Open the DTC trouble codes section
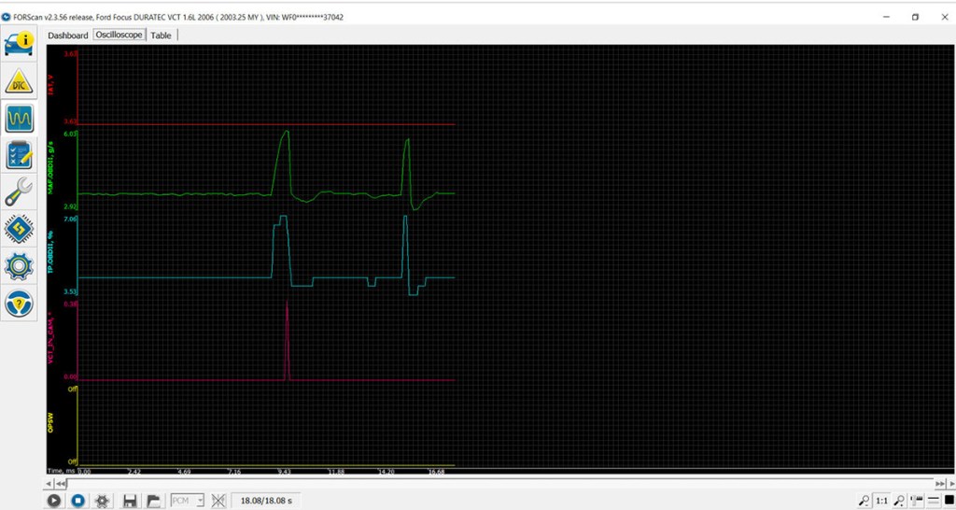The height and width of the screenshot is (510, 956). (19, 81)
